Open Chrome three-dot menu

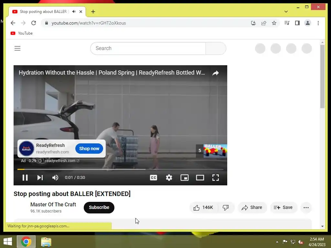318,23
